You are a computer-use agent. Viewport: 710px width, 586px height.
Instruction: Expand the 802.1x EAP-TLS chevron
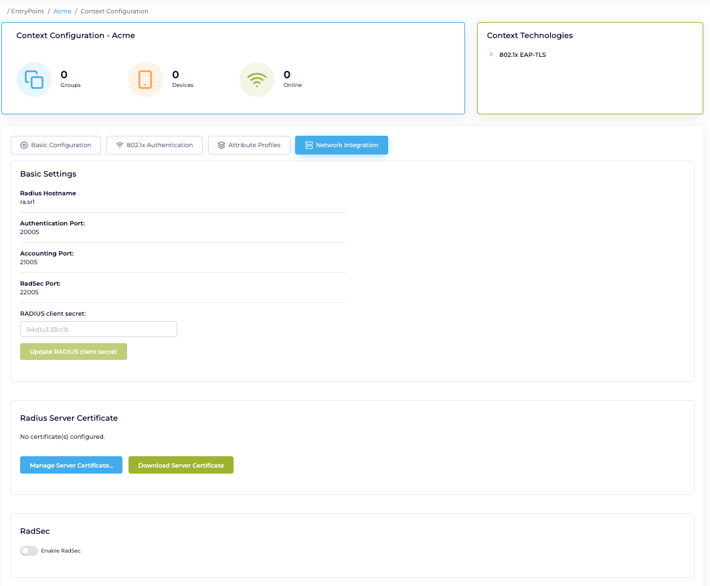point(491,55)
